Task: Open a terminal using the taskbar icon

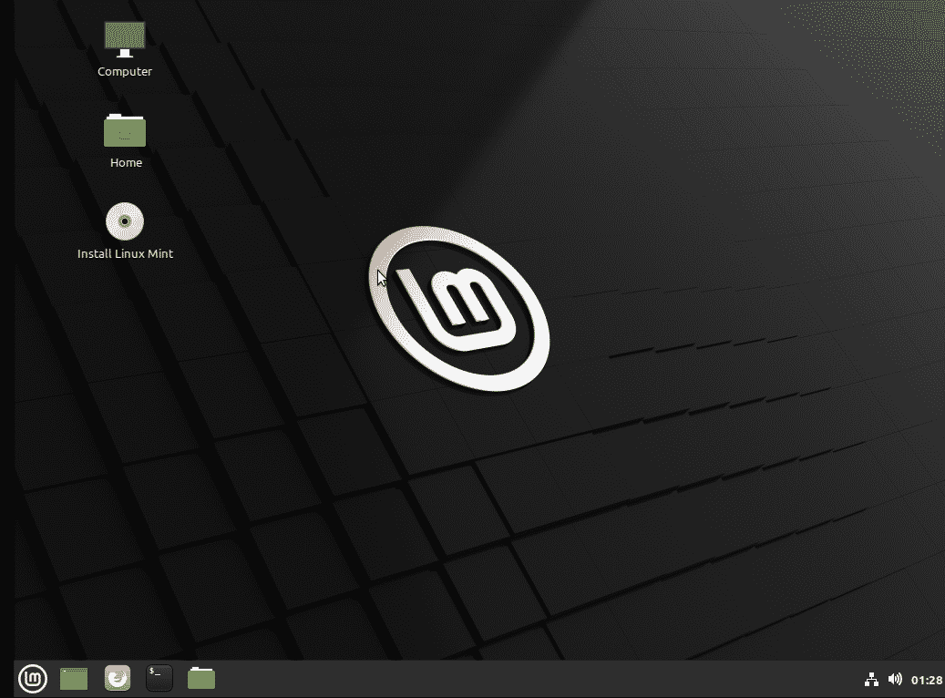Action: [159, 678]
